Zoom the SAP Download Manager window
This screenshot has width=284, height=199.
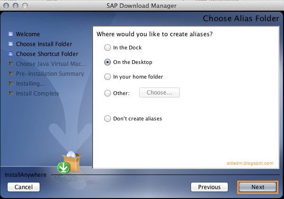coord(25,6)
